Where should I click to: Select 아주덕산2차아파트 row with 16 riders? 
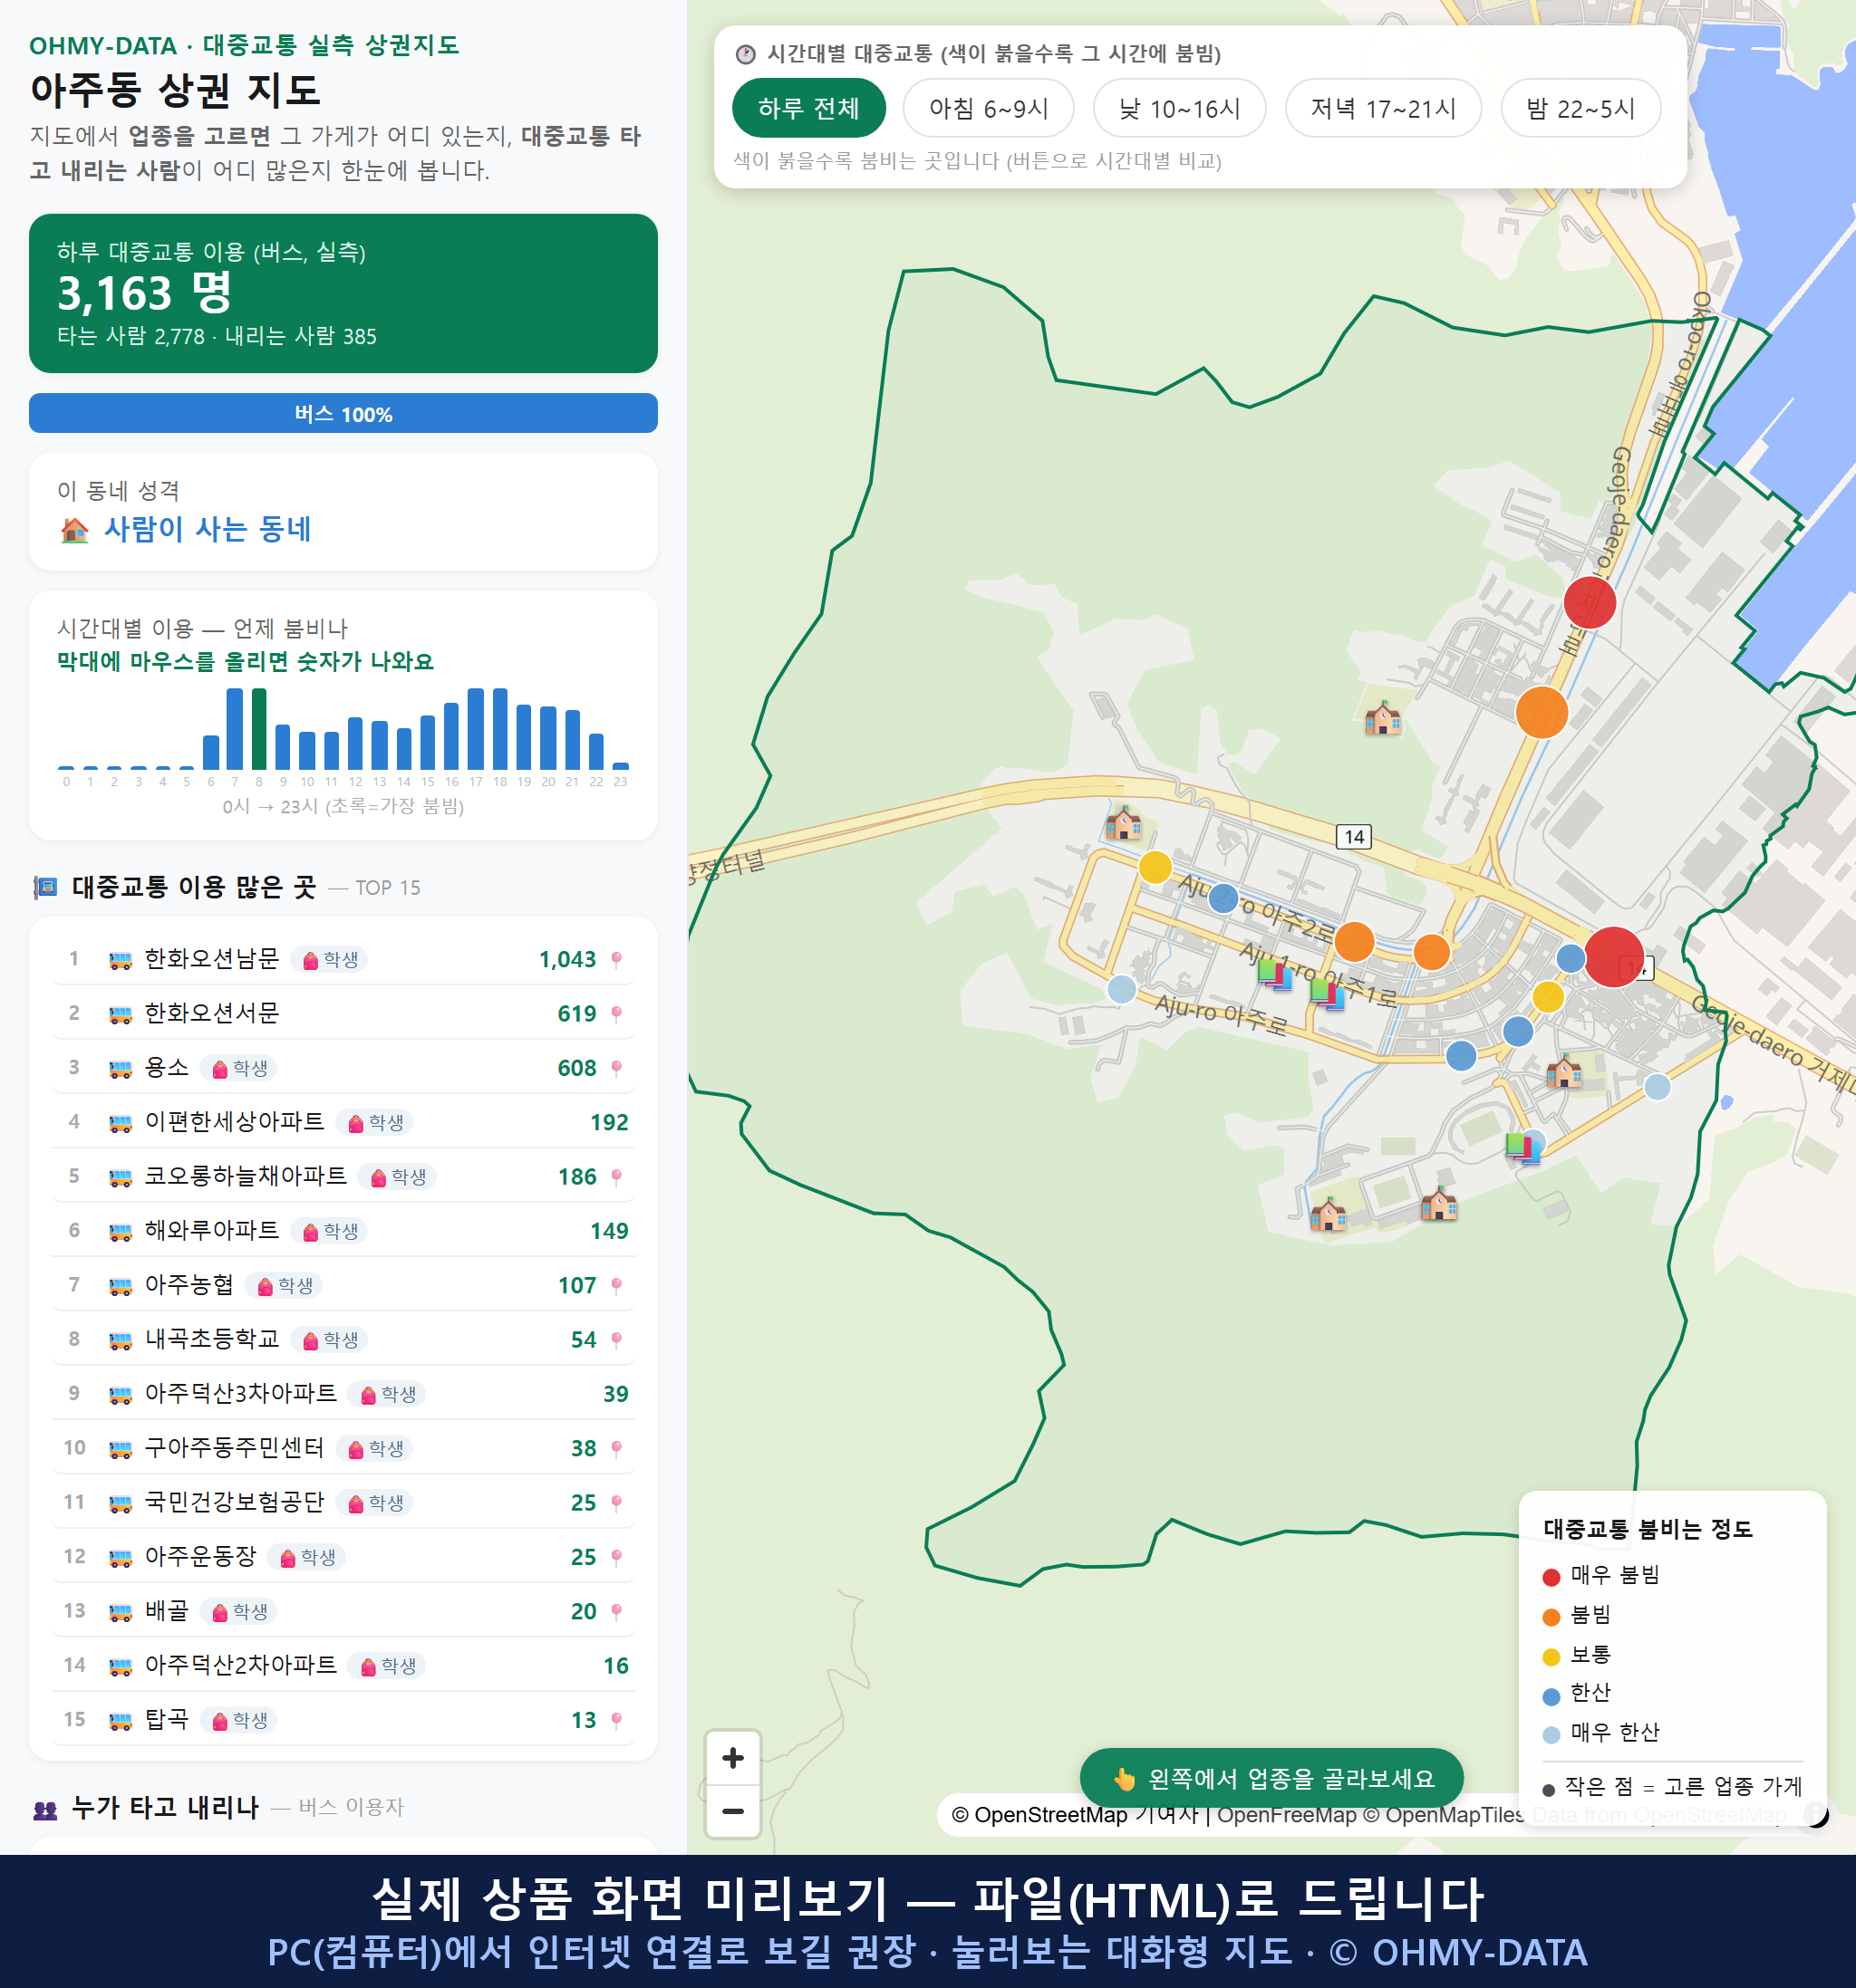click(x=343, y=1666)
